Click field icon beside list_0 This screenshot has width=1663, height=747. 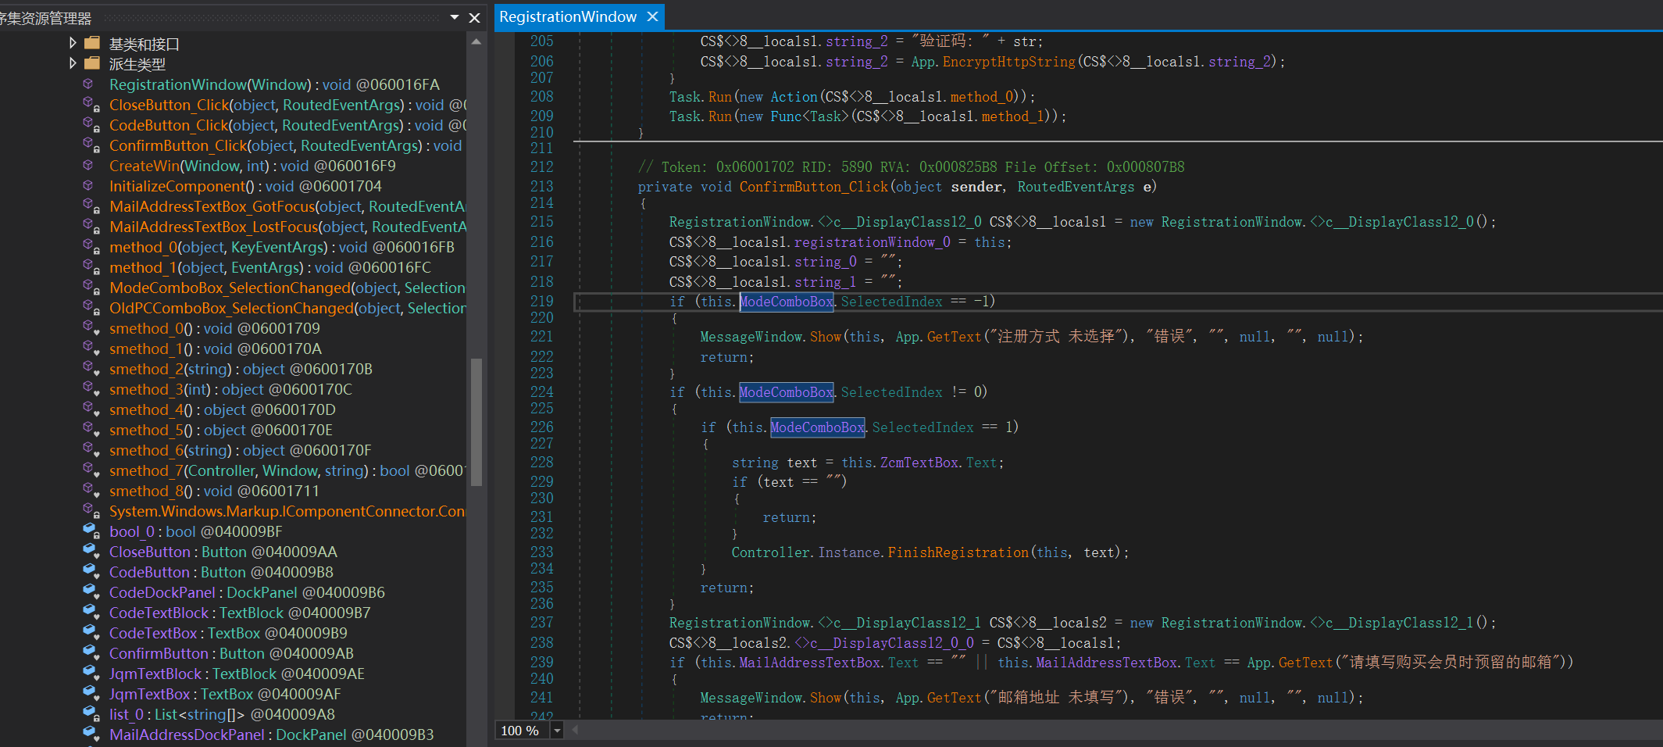point(91,714)
